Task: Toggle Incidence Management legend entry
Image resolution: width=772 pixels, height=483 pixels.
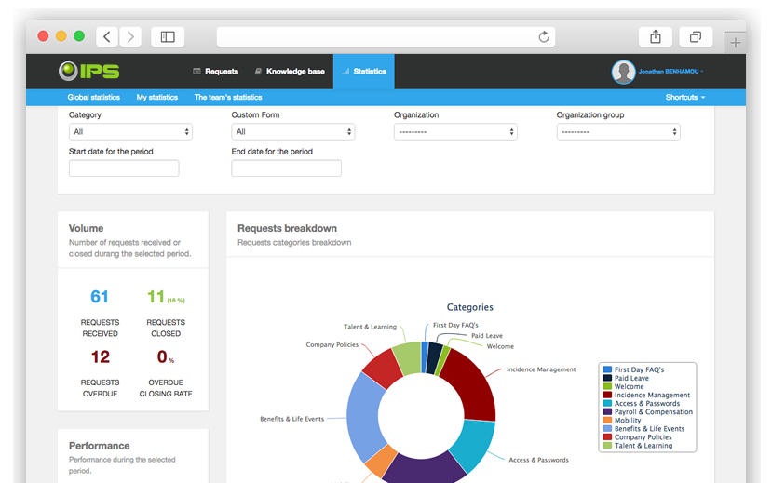Action: pyautogui.click(x=646, y=395)
